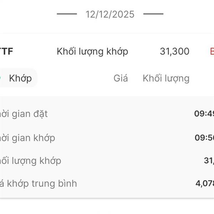Tap the Giá column header
The width and height of the screenshot is (214, 214).
pos(121,78)
